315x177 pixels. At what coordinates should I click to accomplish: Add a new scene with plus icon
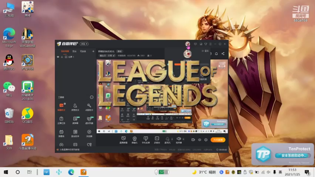[x=93, y=52]
